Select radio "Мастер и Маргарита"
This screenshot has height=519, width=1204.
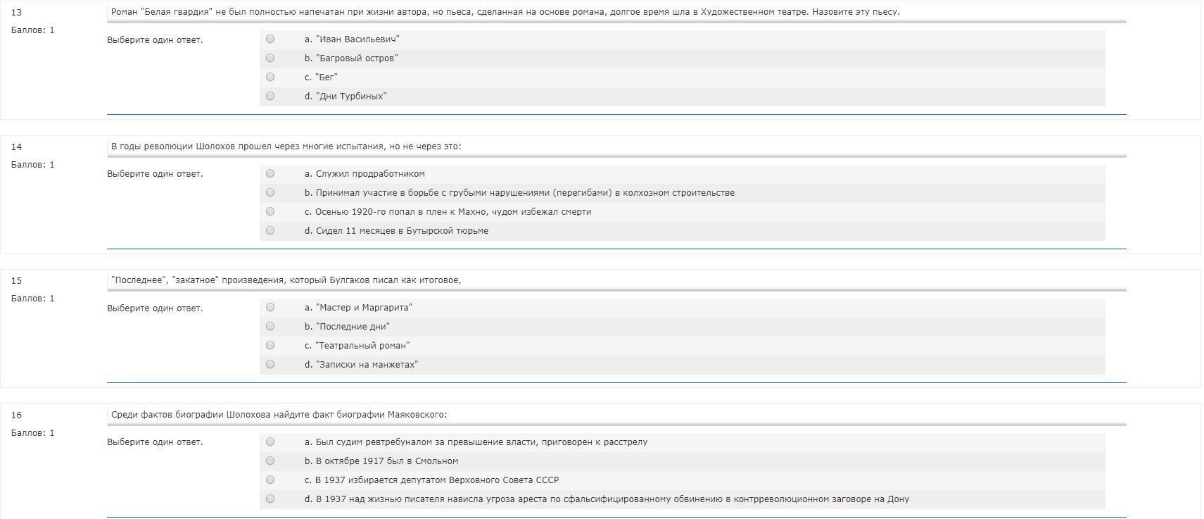(x=270, y=308)
